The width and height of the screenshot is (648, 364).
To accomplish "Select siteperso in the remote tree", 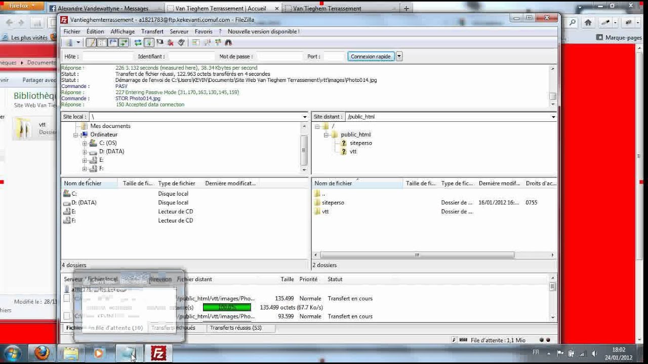I will click(x=360, y=143).
